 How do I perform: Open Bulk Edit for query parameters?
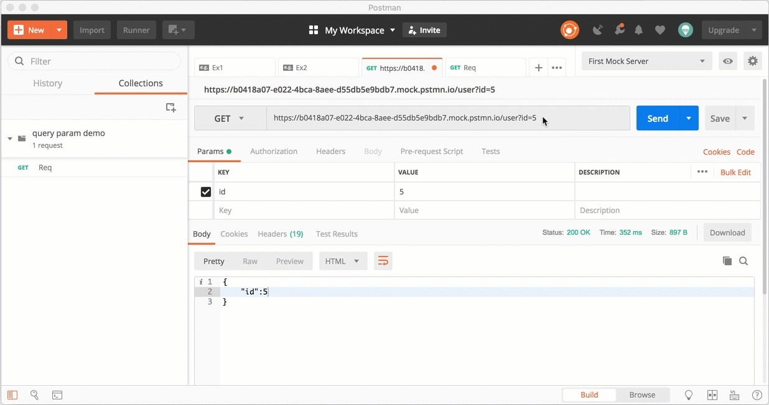click(736, 172)
